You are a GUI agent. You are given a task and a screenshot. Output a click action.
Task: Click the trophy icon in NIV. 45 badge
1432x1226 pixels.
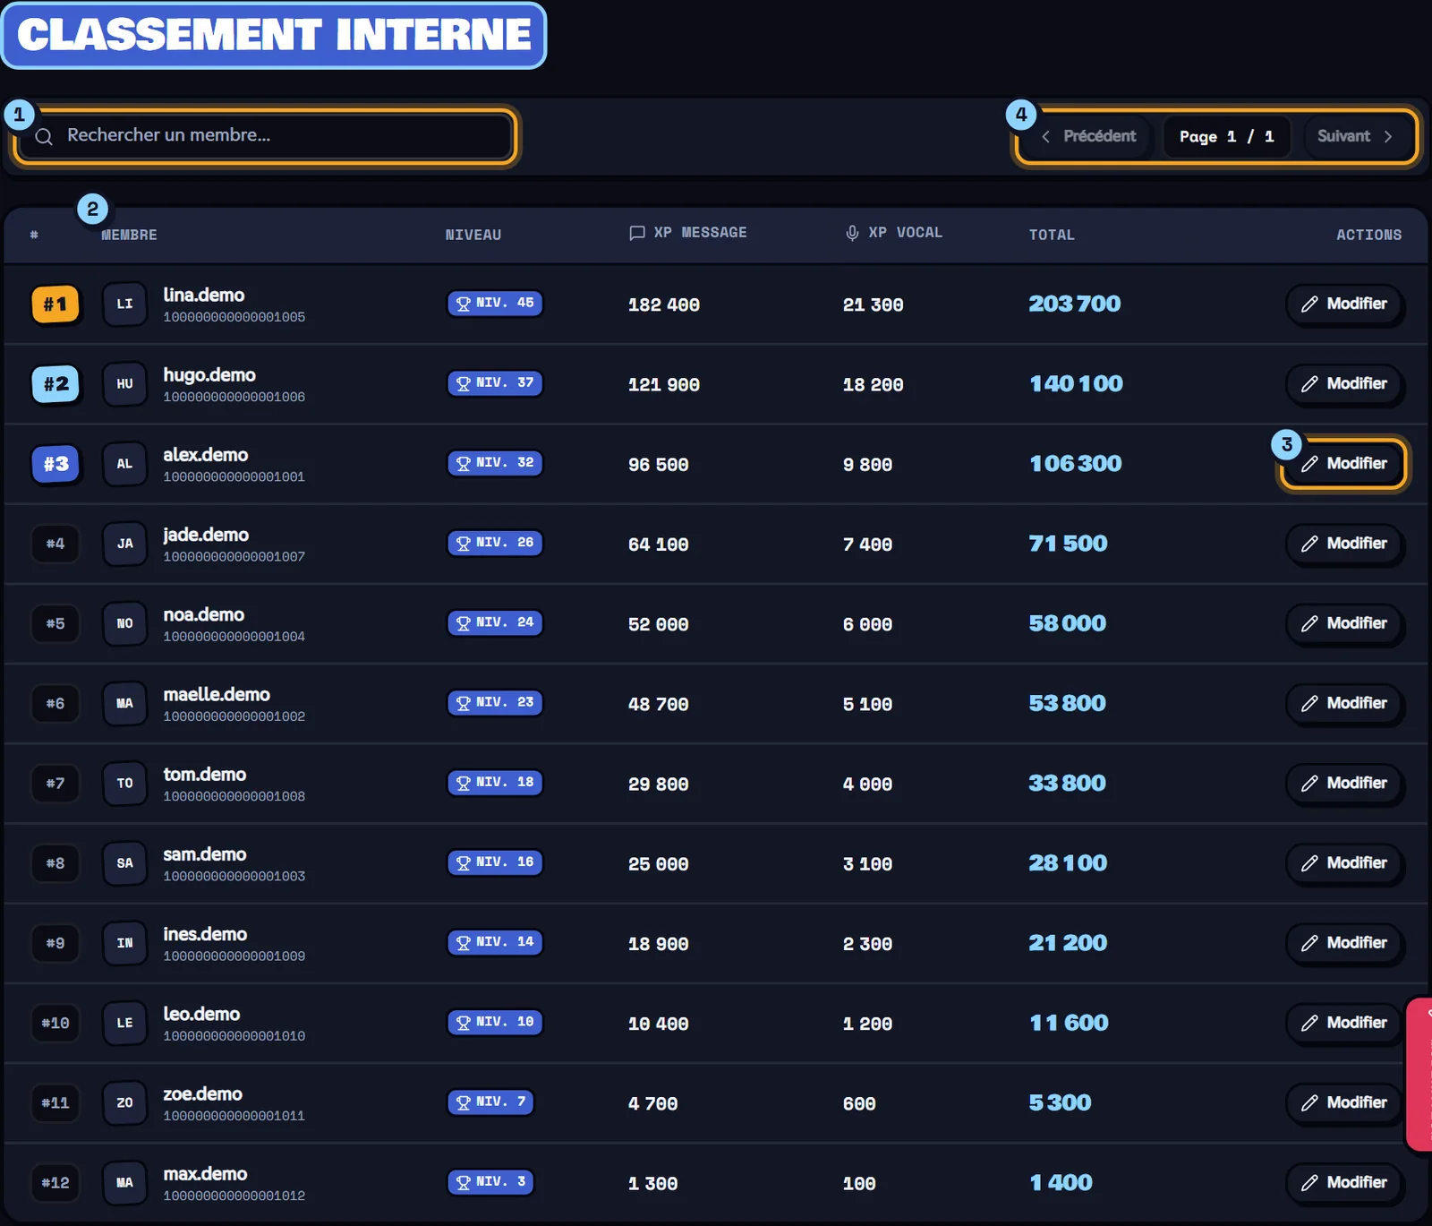click(x=464, y=304)
